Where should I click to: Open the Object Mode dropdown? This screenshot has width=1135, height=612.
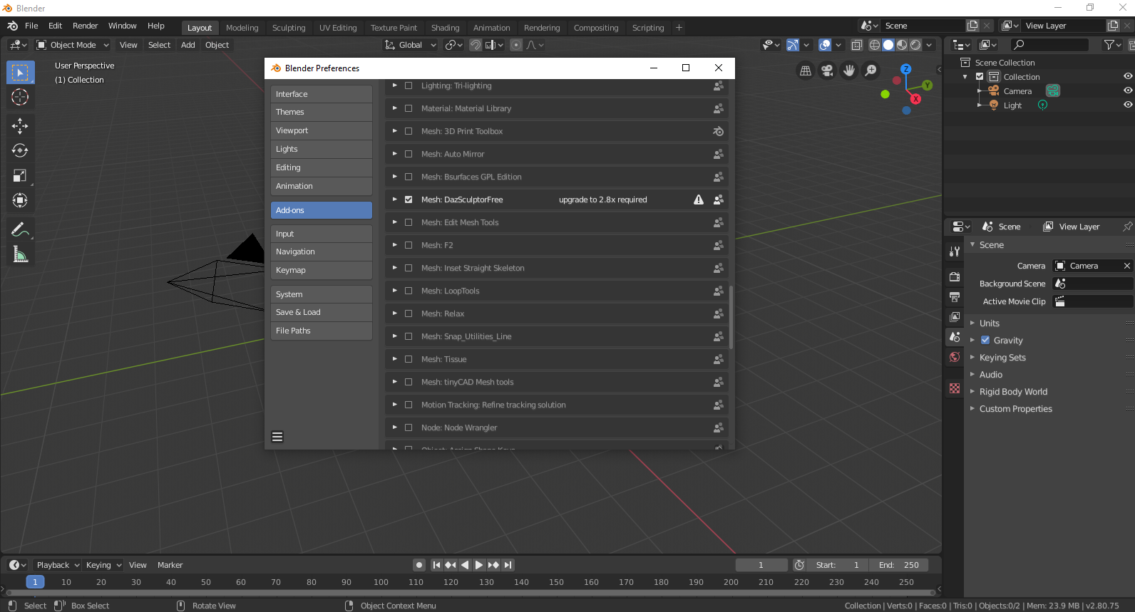click(73, 45)
